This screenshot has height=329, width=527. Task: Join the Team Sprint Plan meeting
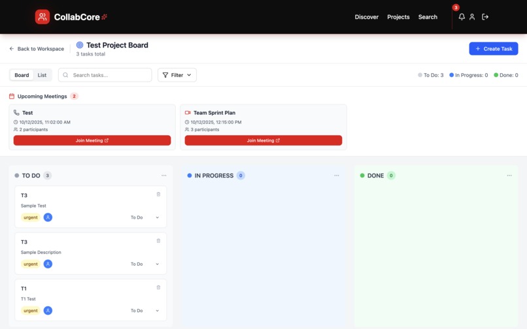point(263,140)
